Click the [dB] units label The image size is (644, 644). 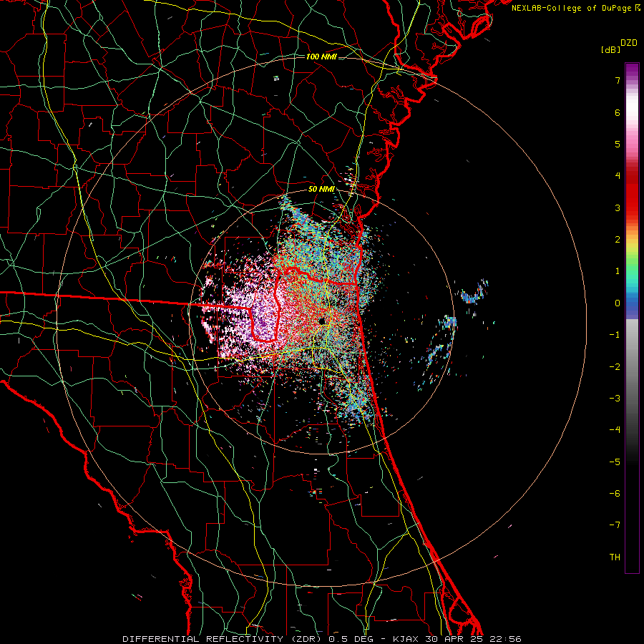[611, 49]
